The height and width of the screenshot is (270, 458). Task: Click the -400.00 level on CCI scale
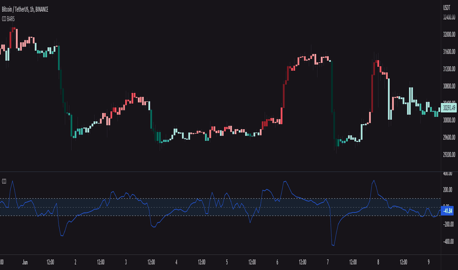[448, 242]
